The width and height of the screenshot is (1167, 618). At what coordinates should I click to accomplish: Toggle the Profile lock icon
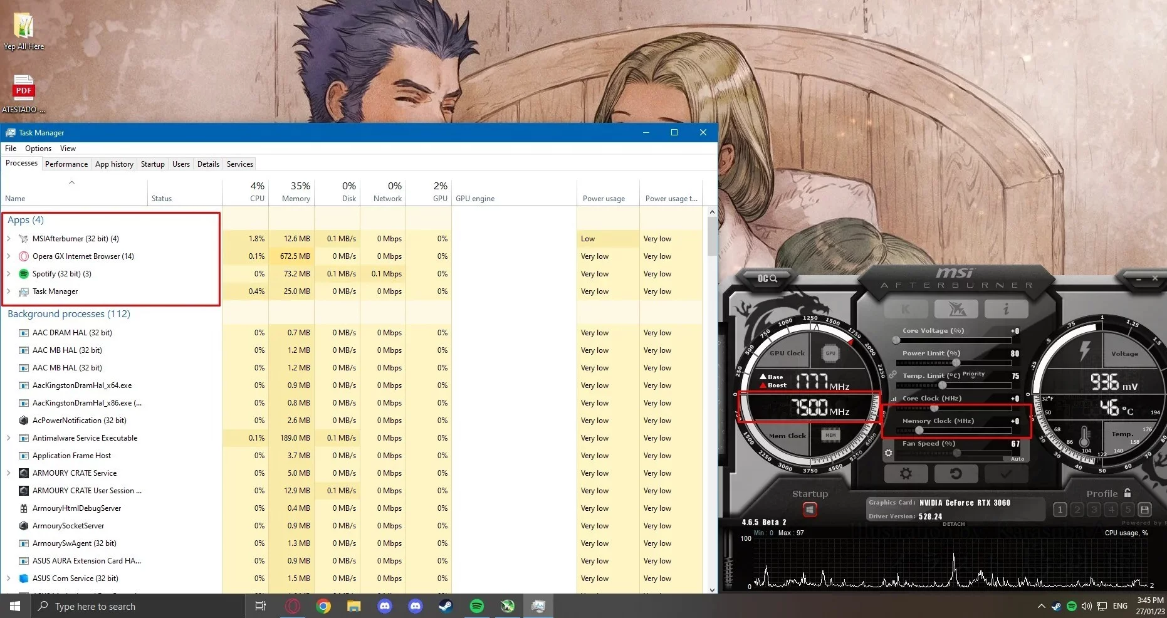click(1128, 493)
